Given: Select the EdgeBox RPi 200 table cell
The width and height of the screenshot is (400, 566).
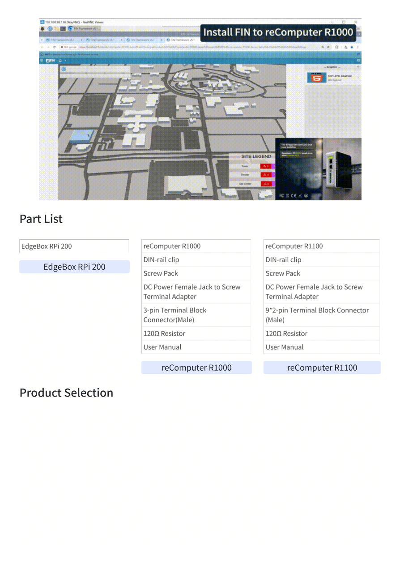Looking at the screenshot, I should point(74,246).
